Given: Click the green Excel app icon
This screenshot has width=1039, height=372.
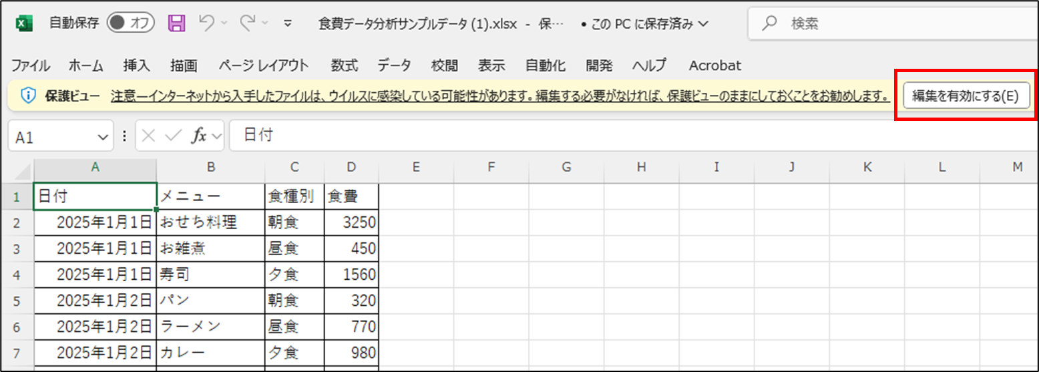Looking at the screenshot, I should coord(24,23).
